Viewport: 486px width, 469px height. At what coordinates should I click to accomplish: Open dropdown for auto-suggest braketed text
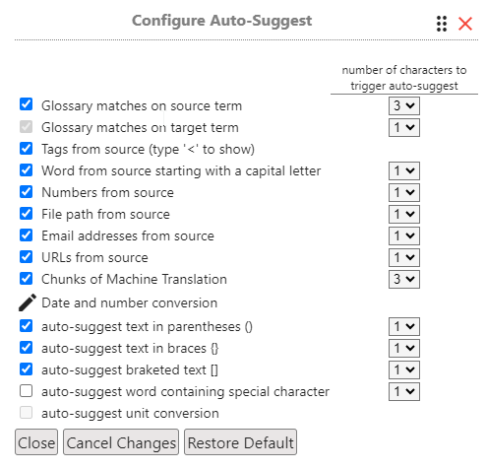coord(404,369)
